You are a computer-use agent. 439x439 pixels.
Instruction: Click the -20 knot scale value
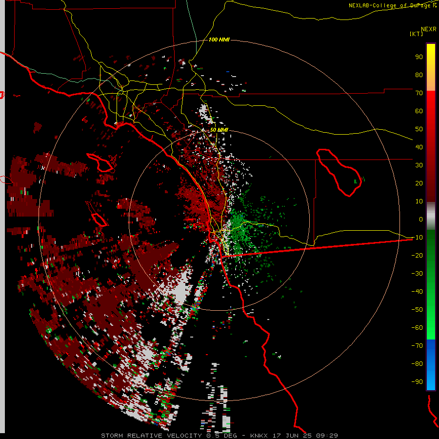click(417, 256)
